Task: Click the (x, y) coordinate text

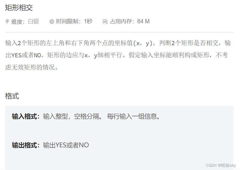Action: point(143,43)
